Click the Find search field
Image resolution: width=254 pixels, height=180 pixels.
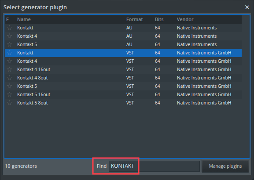click(x=154, y=166)
